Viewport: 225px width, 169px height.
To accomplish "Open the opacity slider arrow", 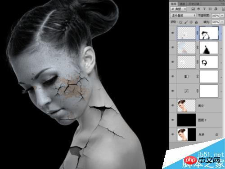I will click(x=222, y=16).
